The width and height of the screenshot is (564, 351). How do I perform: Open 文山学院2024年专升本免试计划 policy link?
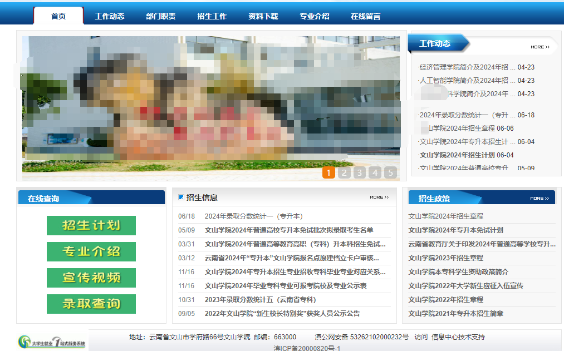tap(456, 230)
